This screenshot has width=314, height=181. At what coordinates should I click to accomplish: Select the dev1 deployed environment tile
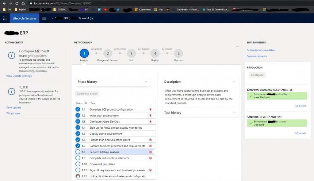(277, 123)
